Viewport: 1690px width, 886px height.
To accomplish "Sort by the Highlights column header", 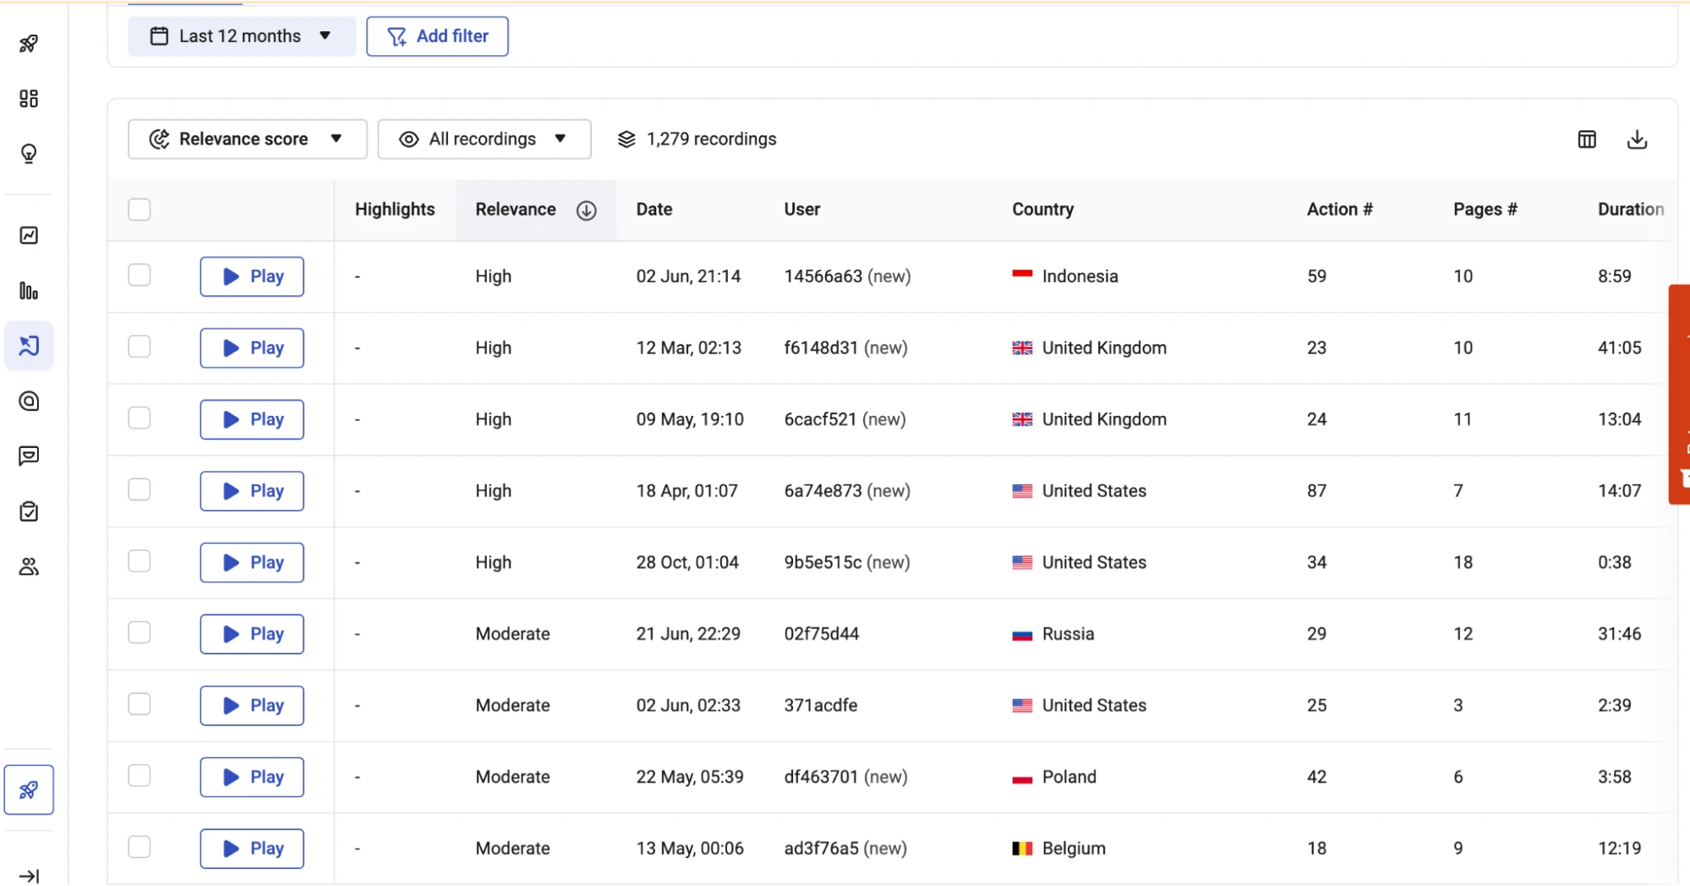I will 395,210.
